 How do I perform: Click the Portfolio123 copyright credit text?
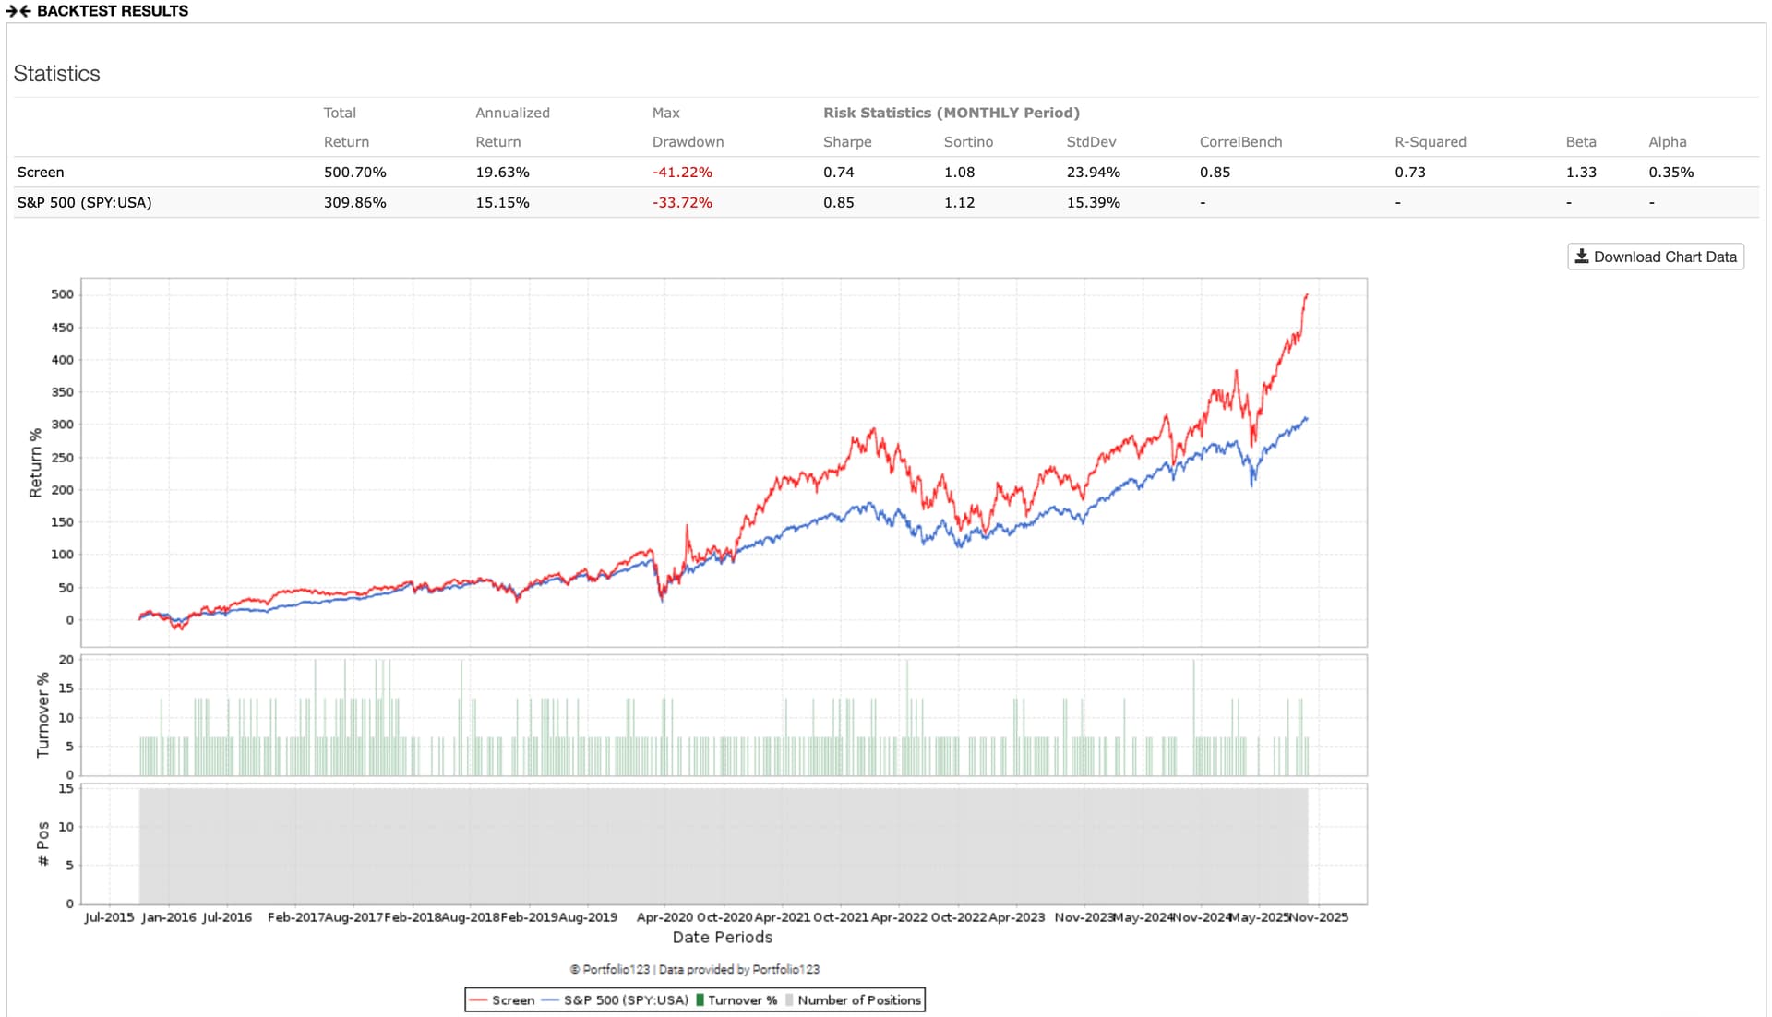(x=694, y=969)
